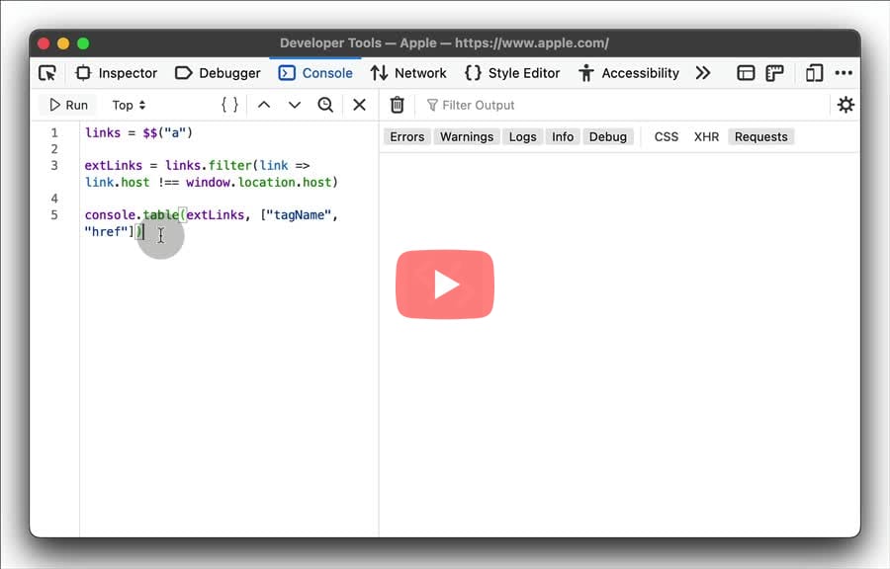Switch to the Debugger tab
890x569 pixels.
pyautogui.click(x=218, y=73)
